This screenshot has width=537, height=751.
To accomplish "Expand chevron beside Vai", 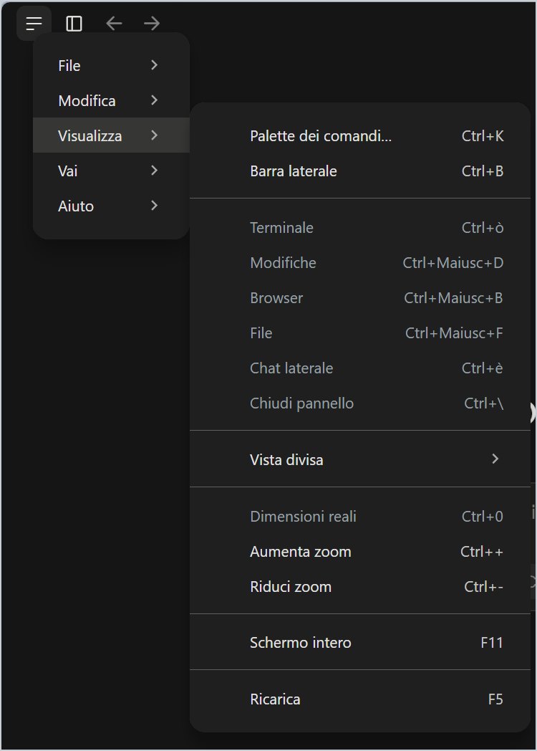I will [x=154, y=170].
